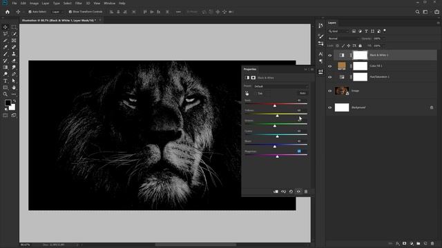Select the Eraser tool
The width and height of the screenshot is (442, 248).
(14, 61)
